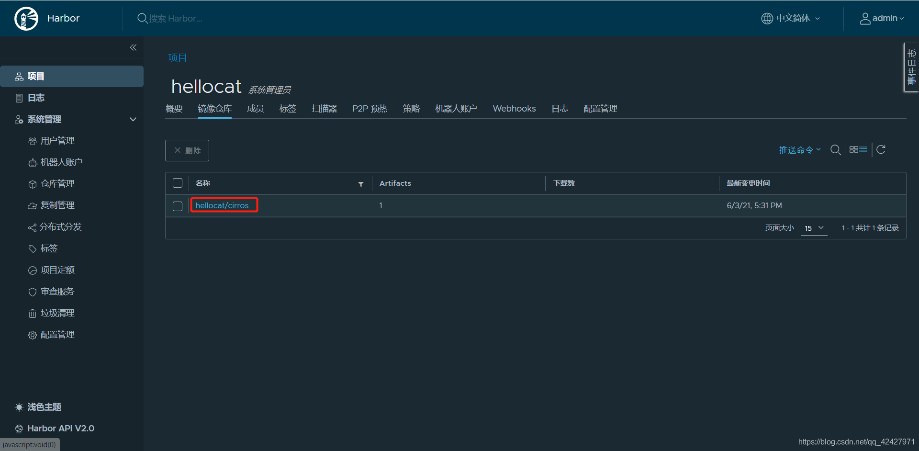This screenshot has width=919, height=451.
Task: Collapse the sidebar with double-chevron icon
Action: pos(133,47)
